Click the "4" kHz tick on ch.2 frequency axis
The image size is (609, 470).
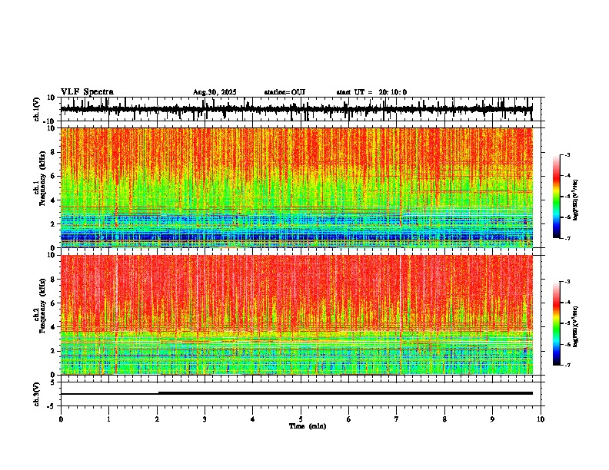[54, 327]
